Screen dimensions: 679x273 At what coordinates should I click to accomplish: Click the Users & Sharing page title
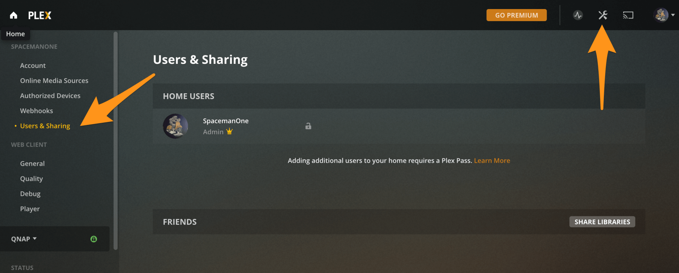(x=200, y=60)
